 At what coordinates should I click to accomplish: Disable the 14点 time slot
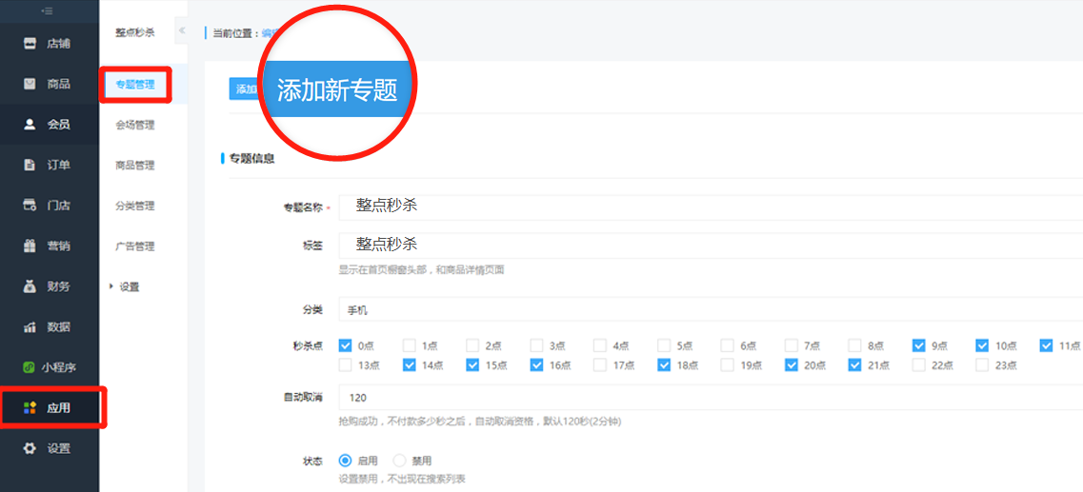click(410, 365)
